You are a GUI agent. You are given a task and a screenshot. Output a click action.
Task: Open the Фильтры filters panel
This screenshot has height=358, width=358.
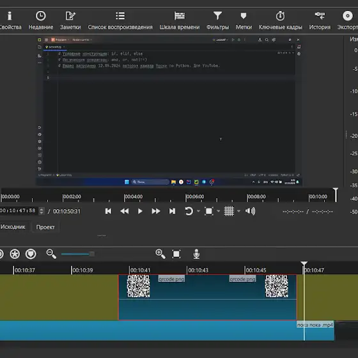tap(217, 20)
